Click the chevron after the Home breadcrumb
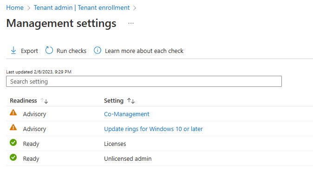313x184 pixels. pyautogui.click(x=29, y=8)
